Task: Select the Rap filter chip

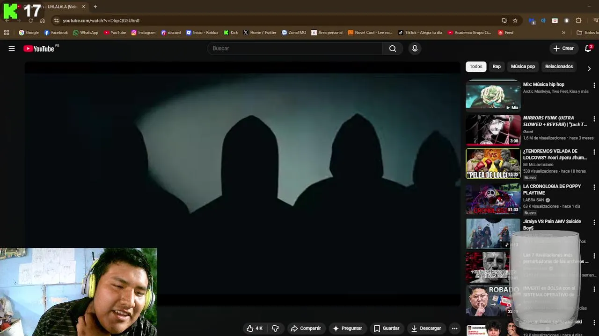Action: 497,67
